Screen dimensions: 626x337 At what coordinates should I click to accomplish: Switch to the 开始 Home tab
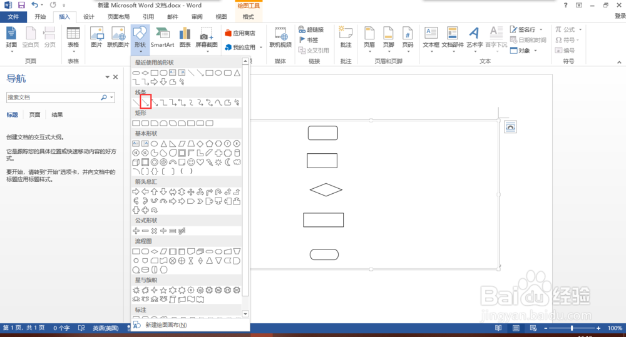[x=40, y=17]
